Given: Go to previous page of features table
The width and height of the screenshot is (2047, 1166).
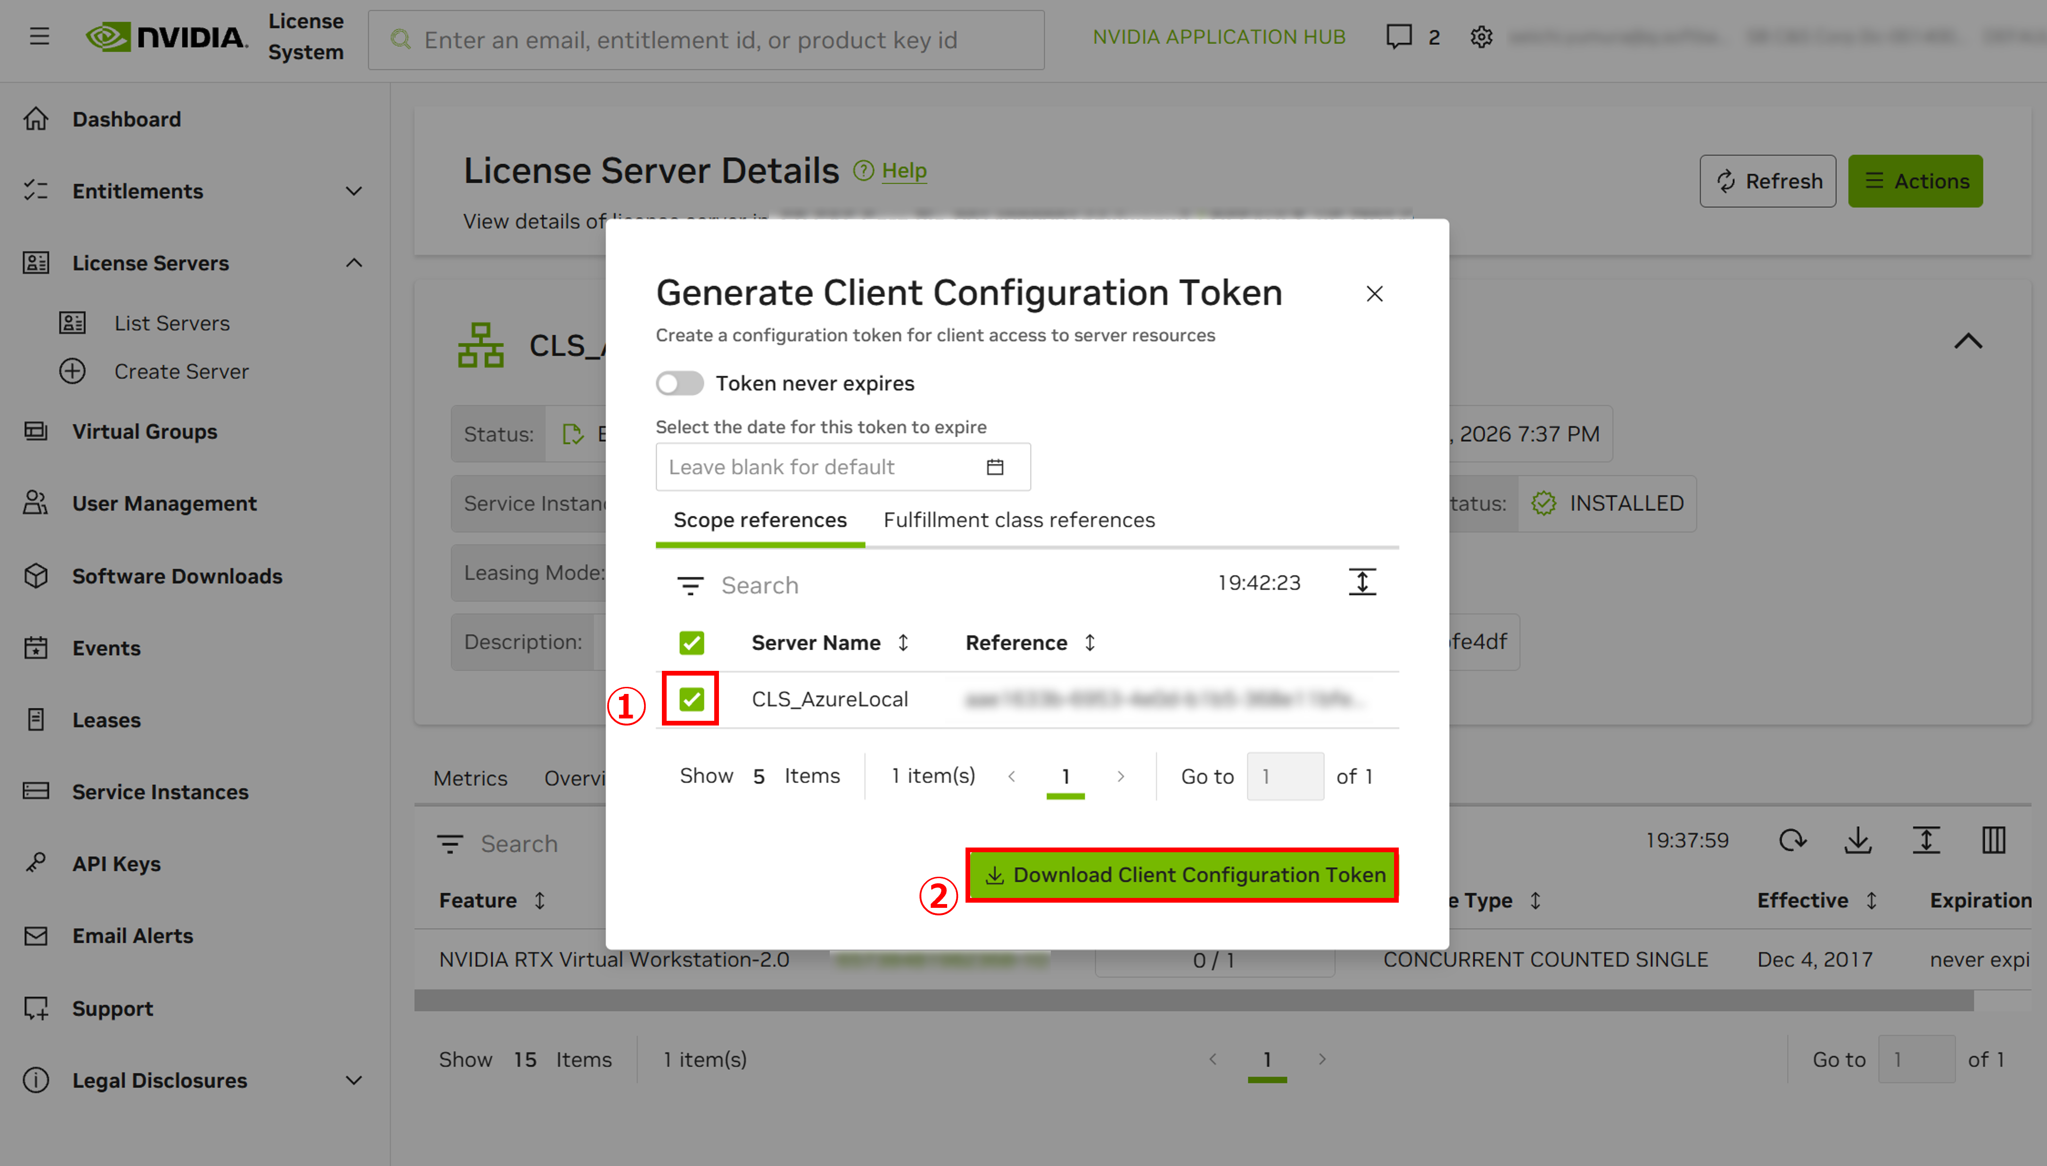Looking at the screenshot, I should 1213,1060.
